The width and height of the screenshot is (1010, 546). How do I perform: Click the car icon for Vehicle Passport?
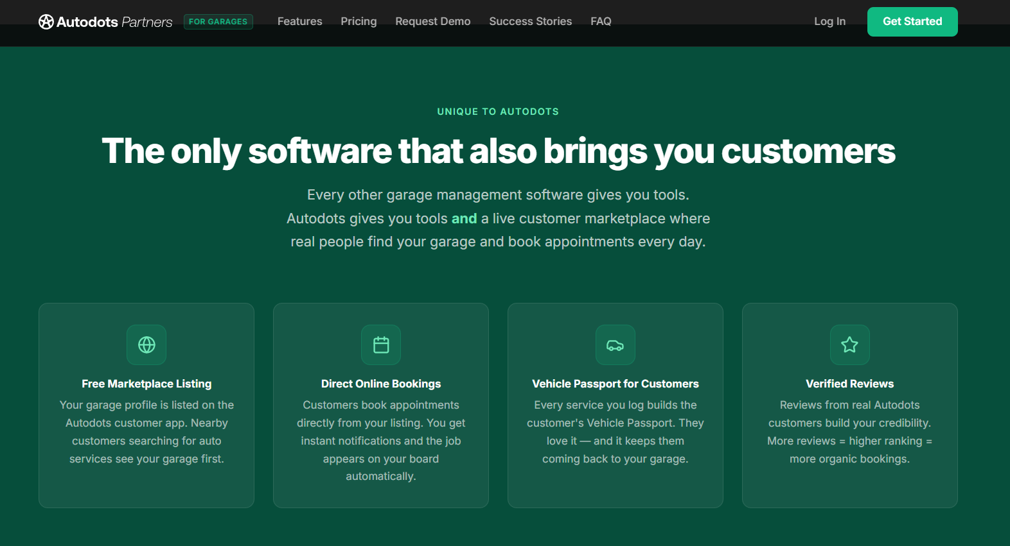[616, 345]
